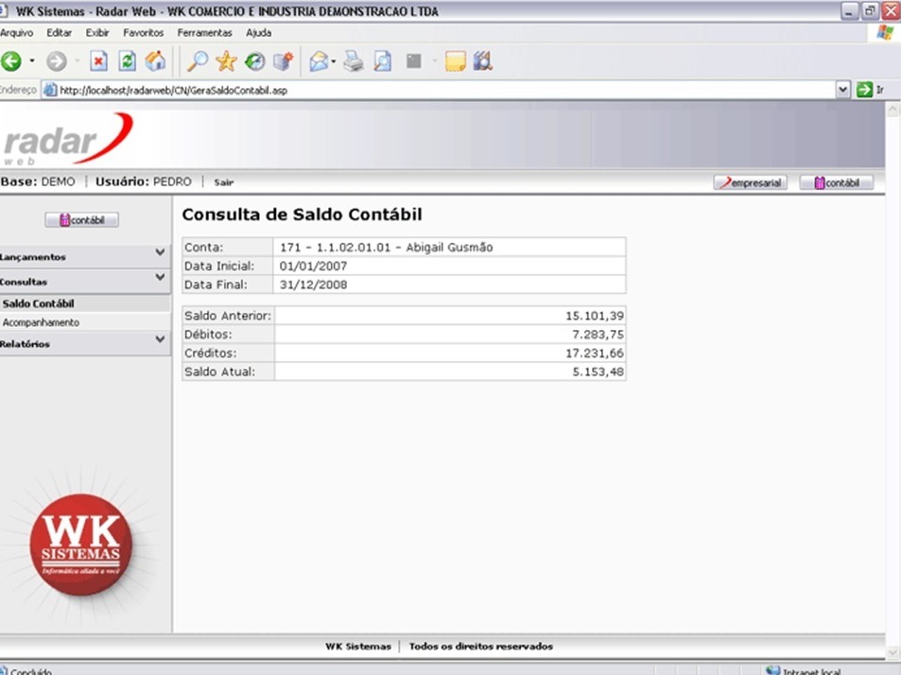Click the Sair logout link
The height and width of the screenshot is (675, 901).
pyautogui.click(x=223, y=182)
